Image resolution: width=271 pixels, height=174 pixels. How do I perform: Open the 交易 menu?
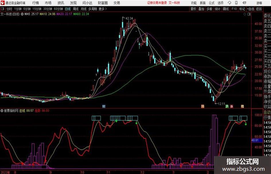click(117, 3)
